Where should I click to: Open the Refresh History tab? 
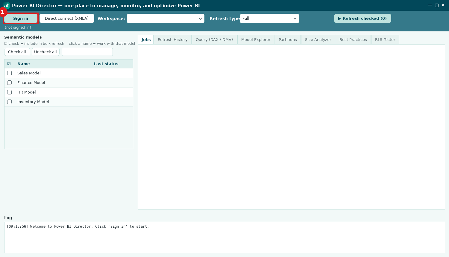coord(173,40)
